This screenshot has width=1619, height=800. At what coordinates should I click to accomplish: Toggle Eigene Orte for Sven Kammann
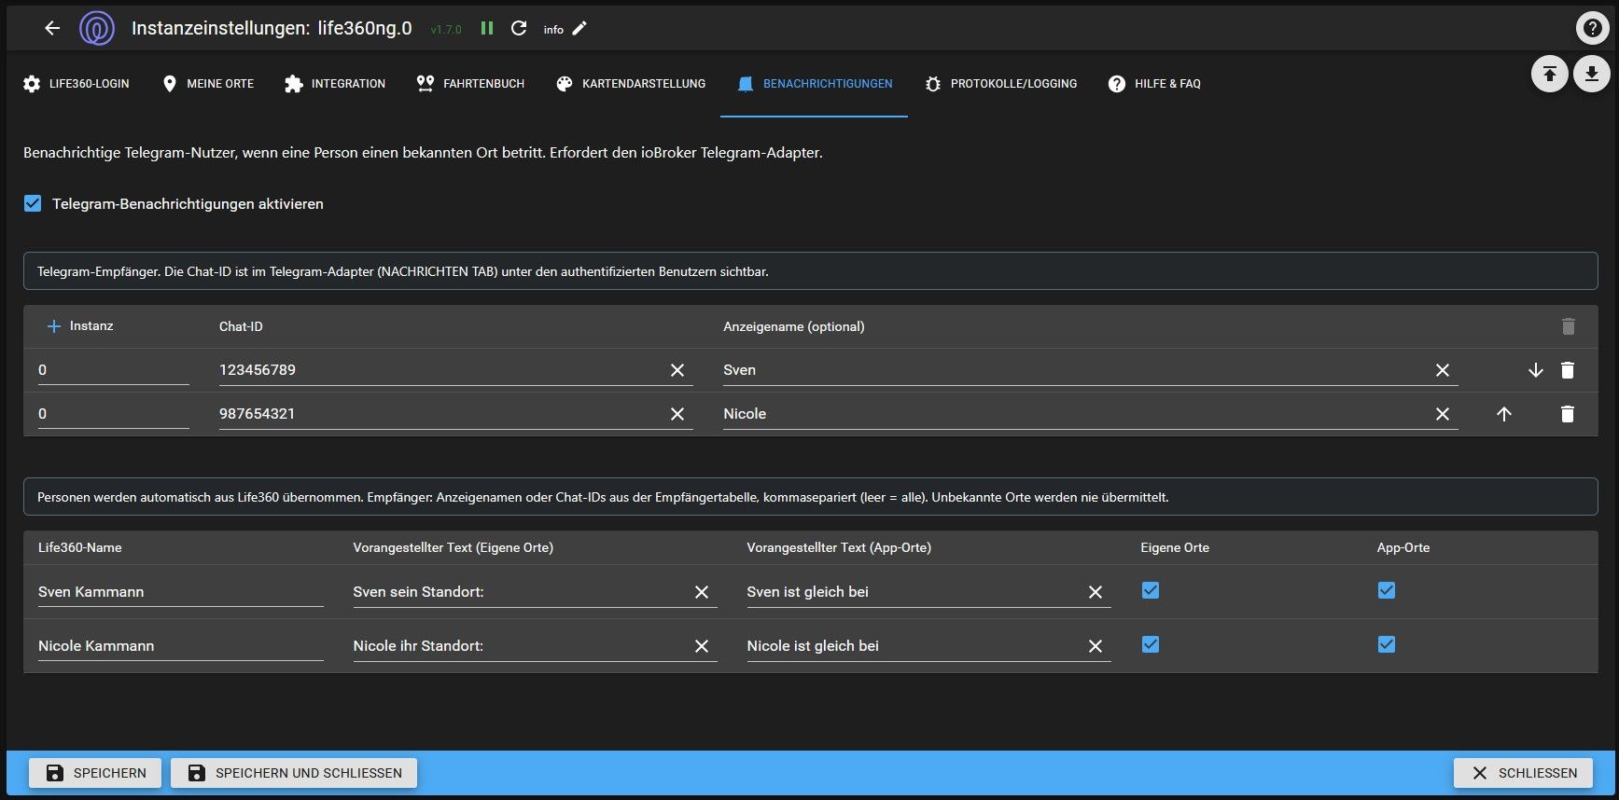point(1151,590)
